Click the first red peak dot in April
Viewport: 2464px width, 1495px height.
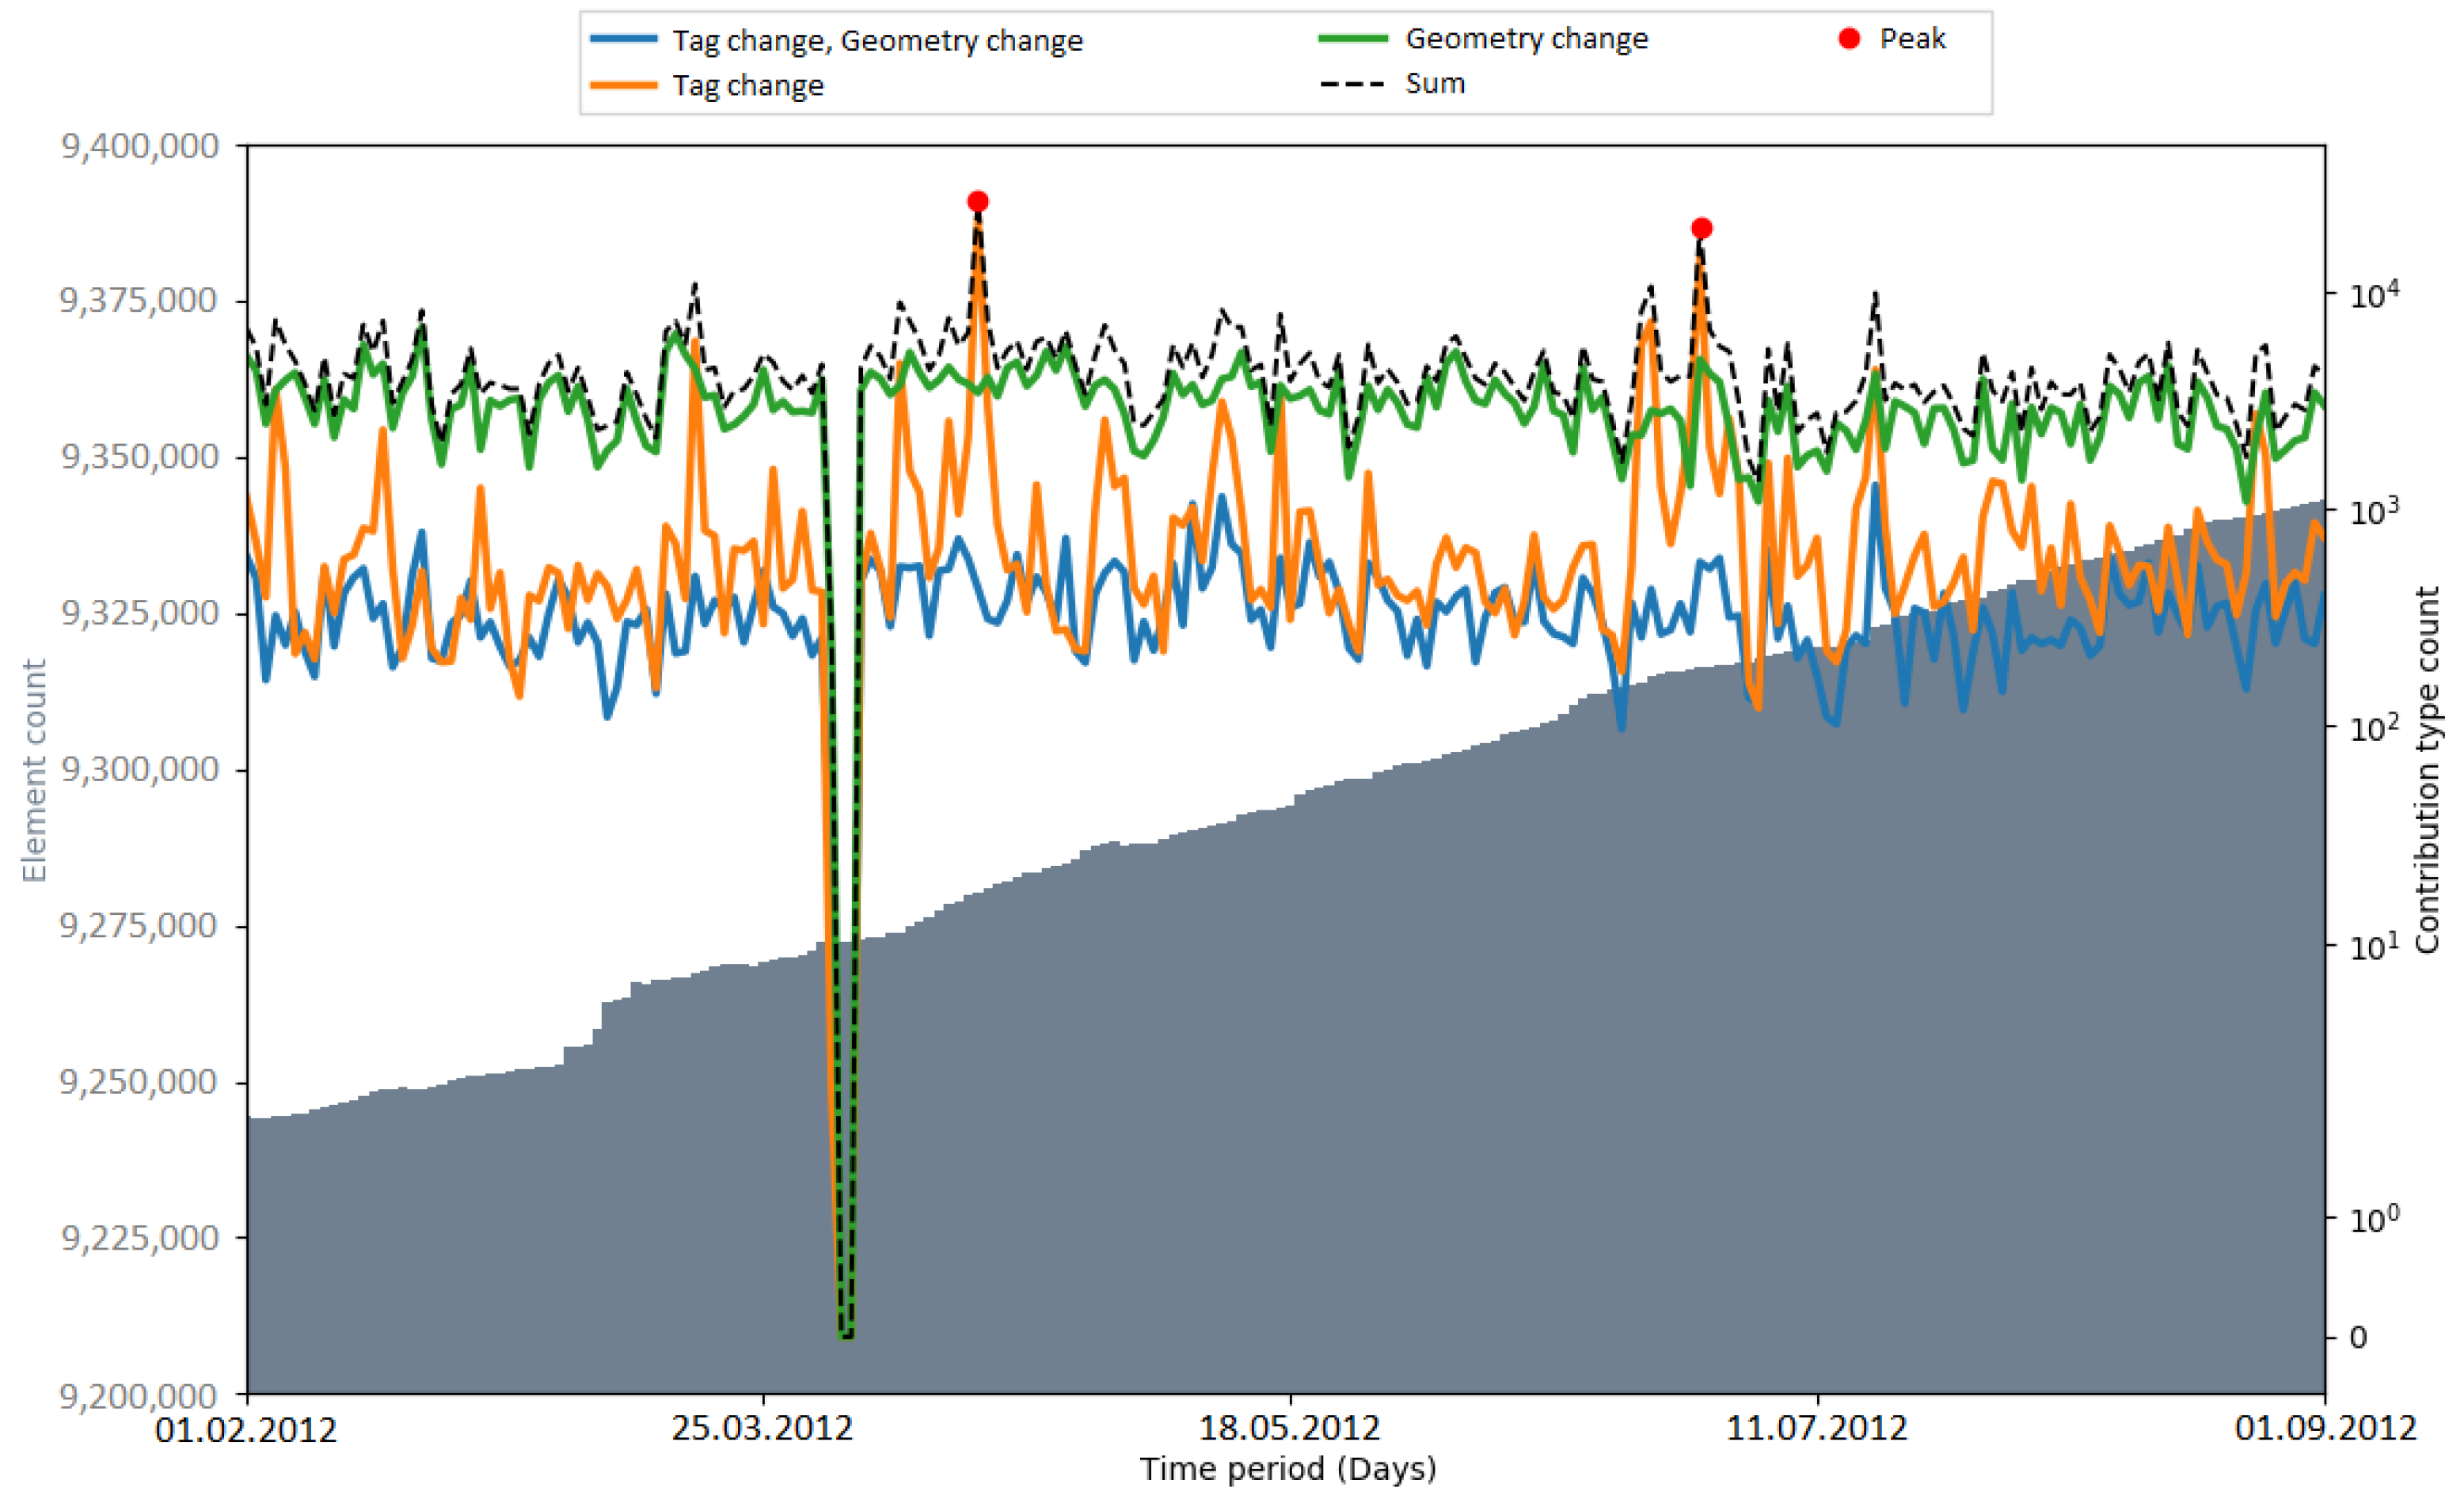click(x=978, y=202)
